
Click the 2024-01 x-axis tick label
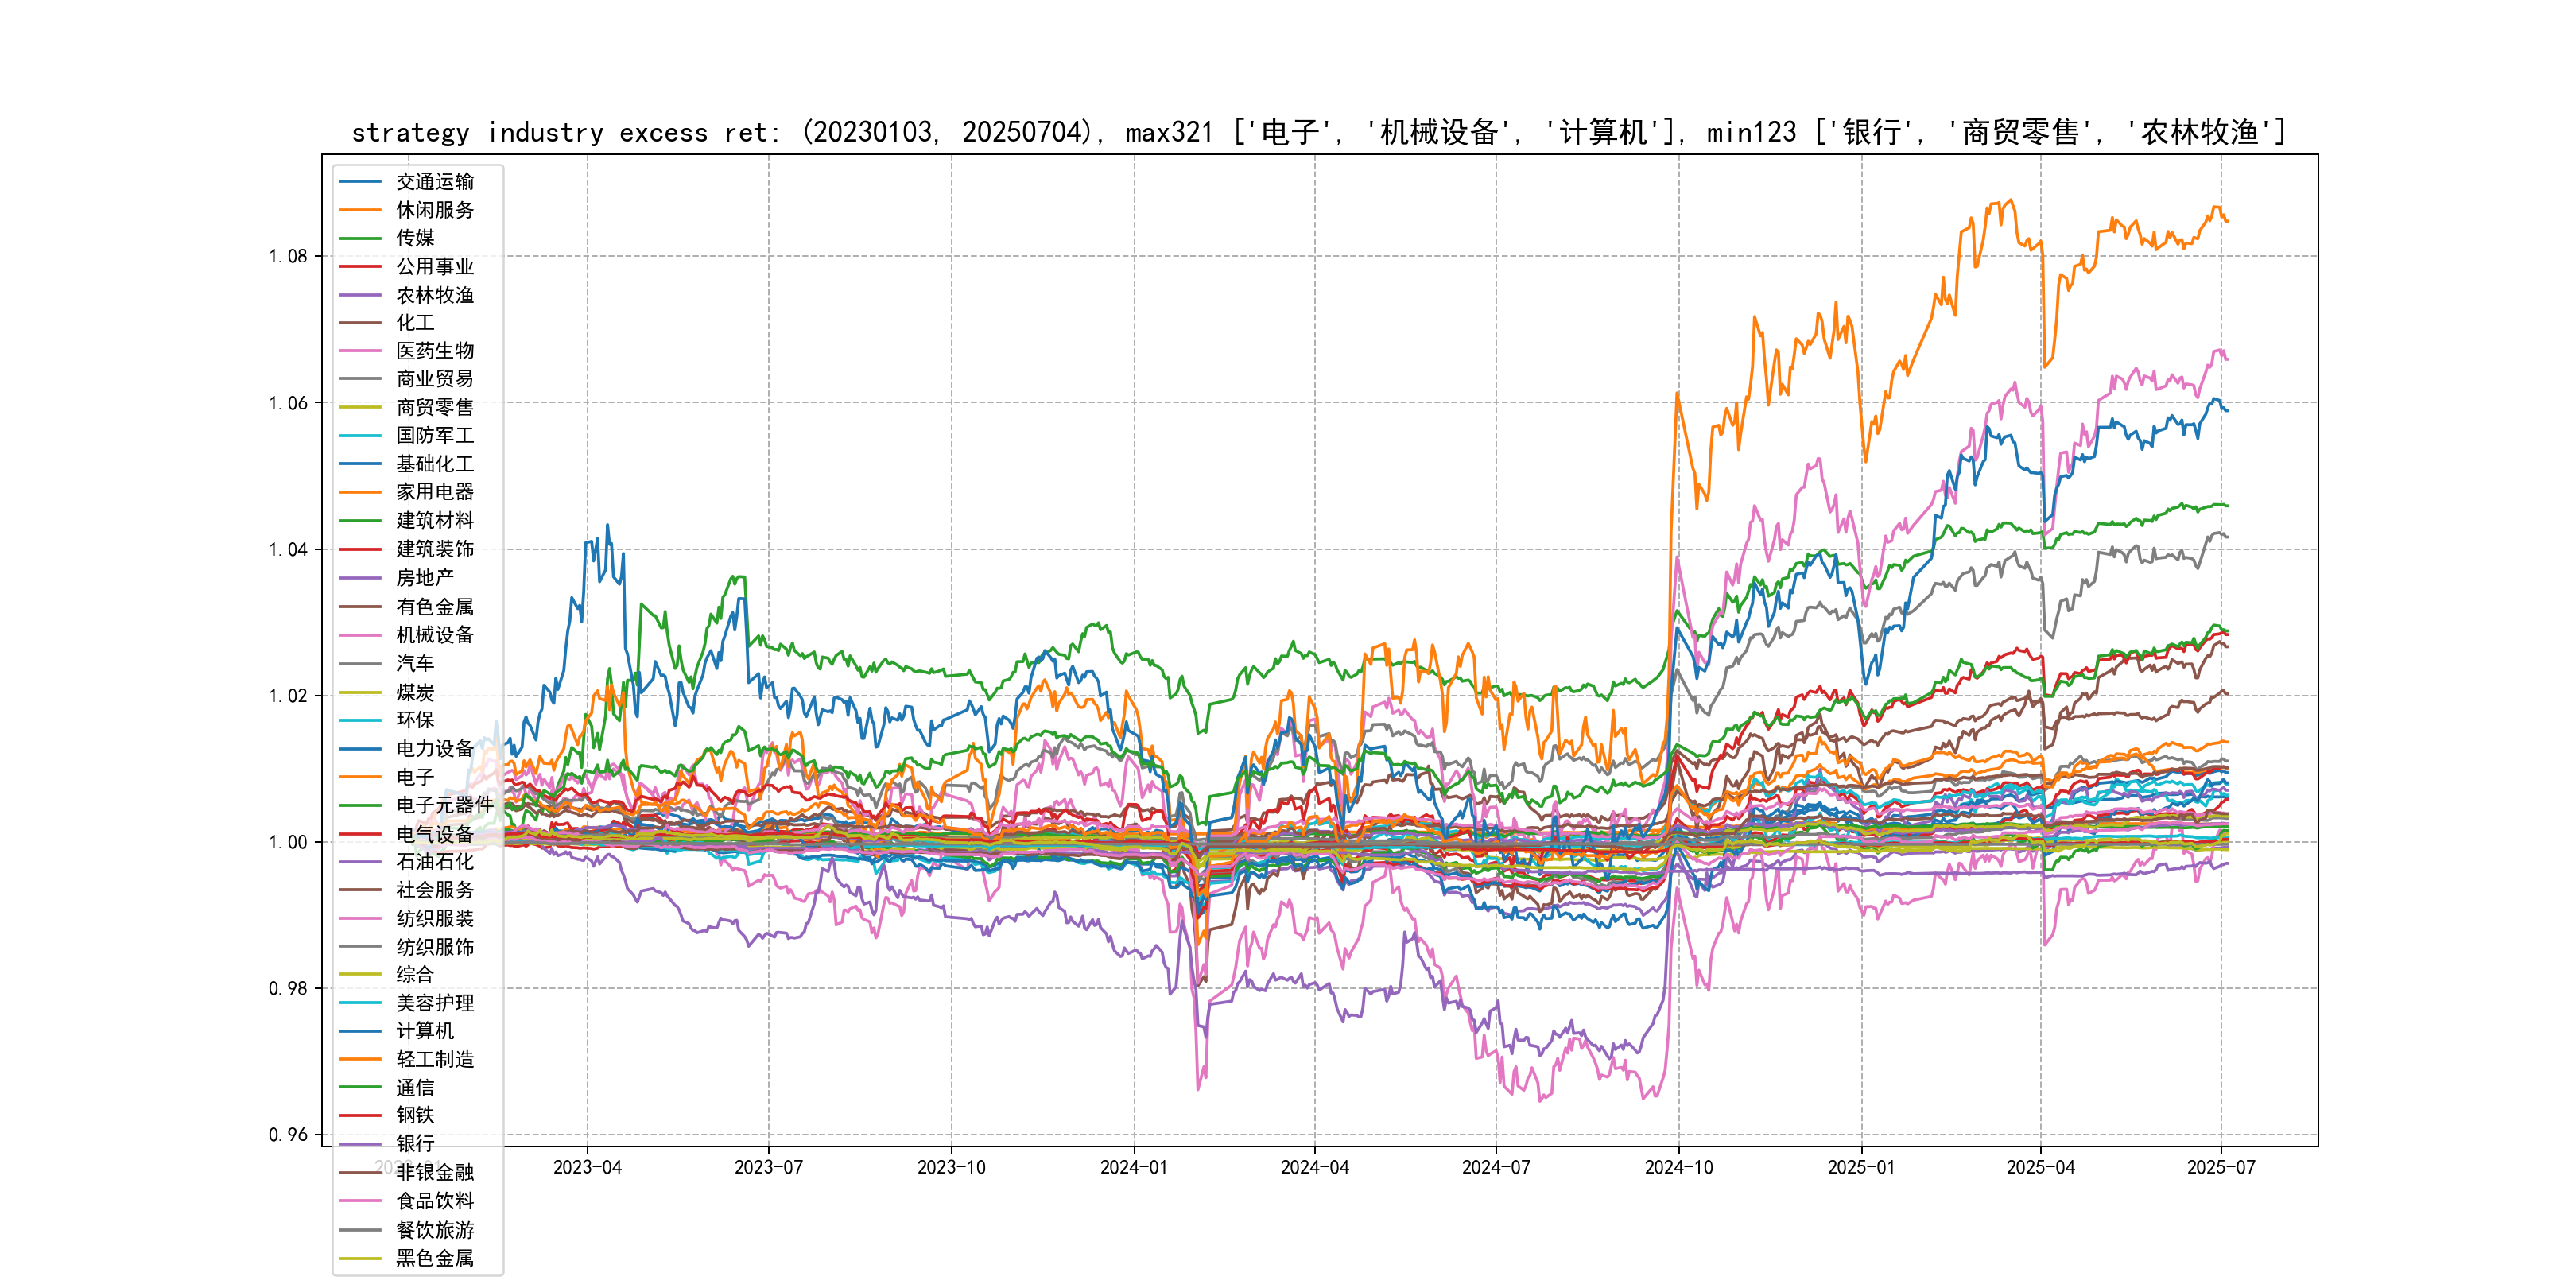click(x=1133, y=1167)
